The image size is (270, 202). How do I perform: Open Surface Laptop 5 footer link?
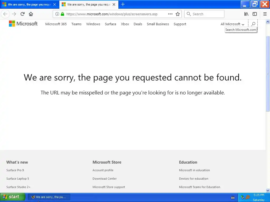(18, 179)
